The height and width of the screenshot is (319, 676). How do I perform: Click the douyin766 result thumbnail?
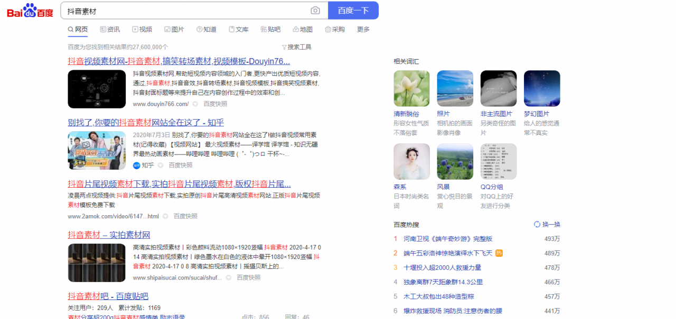(x=97, y=89)
